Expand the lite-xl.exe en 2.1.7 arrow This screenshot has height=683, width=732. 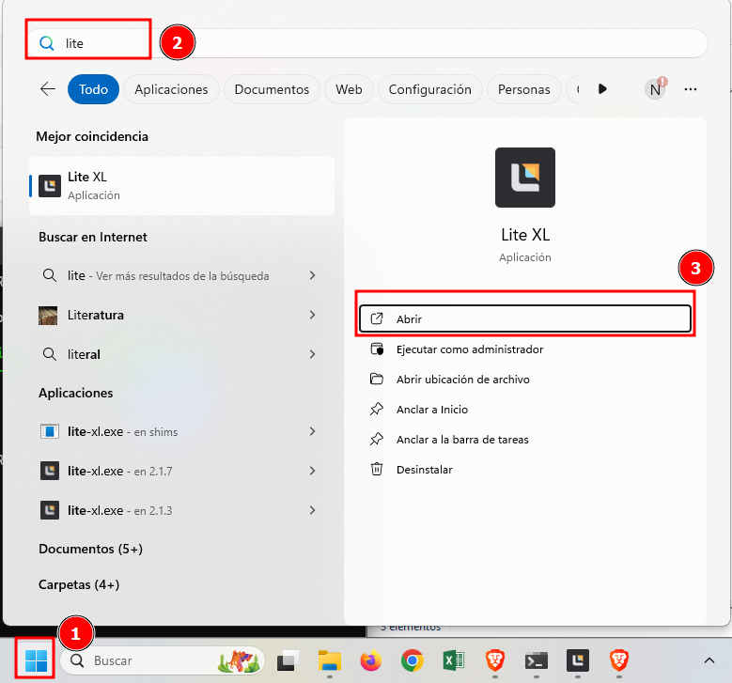312,471
